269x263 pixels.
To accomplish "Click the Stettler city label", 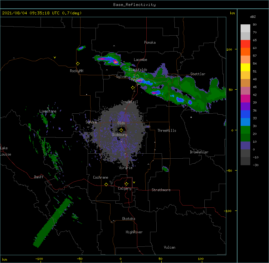I will 198,74.
